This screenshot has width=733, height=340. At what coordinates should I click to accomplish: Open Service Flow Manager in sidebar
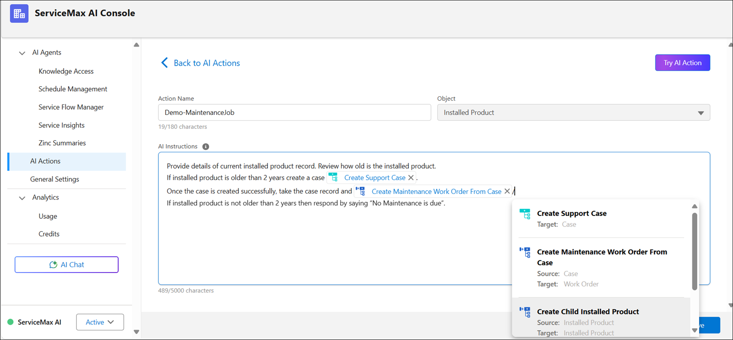[71, 107]
